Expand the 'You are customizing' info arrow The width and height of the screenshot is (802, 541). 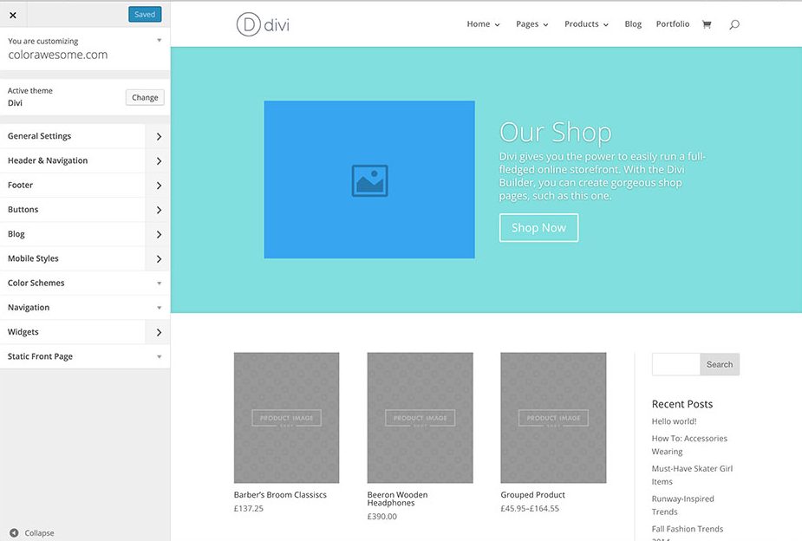159,41
